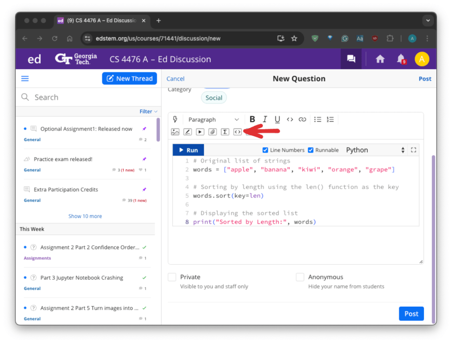Open the Grammarly extension icon
The width and height of the screenshot is (449, 340).
point(345,38)
